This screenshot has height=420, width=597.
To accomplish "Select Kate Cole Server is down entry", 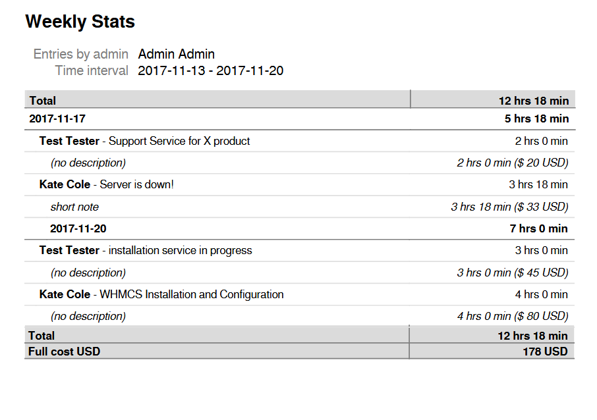I will point(107,184).
